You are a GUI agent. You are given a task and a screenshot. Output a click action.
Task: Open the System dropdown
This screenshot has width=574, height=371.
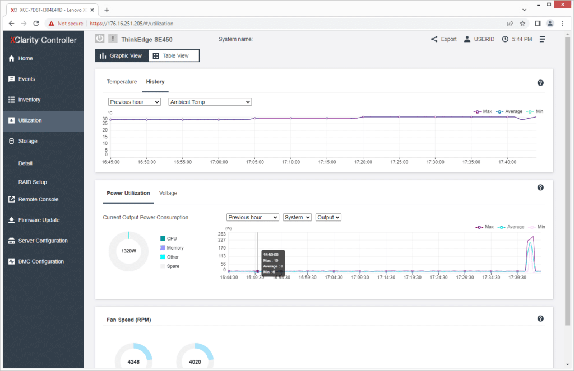coord(297,217)
